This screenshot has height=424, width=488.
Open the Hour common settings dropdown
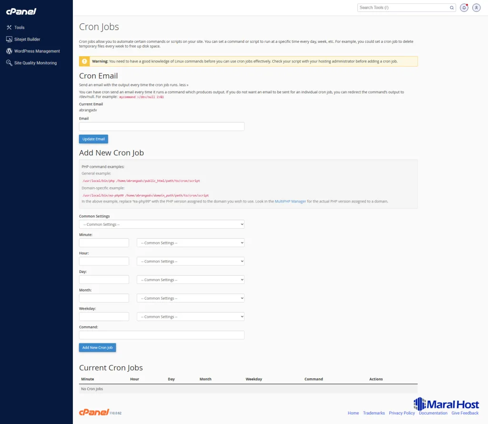click(x=190, y=261)
